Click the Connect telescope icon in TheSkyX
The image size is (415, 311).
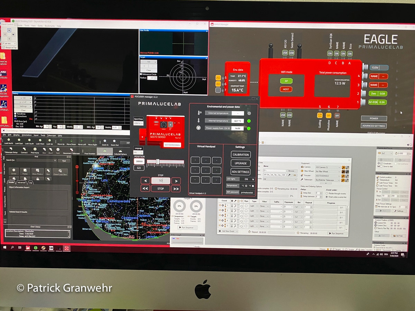tap(24, 150)
